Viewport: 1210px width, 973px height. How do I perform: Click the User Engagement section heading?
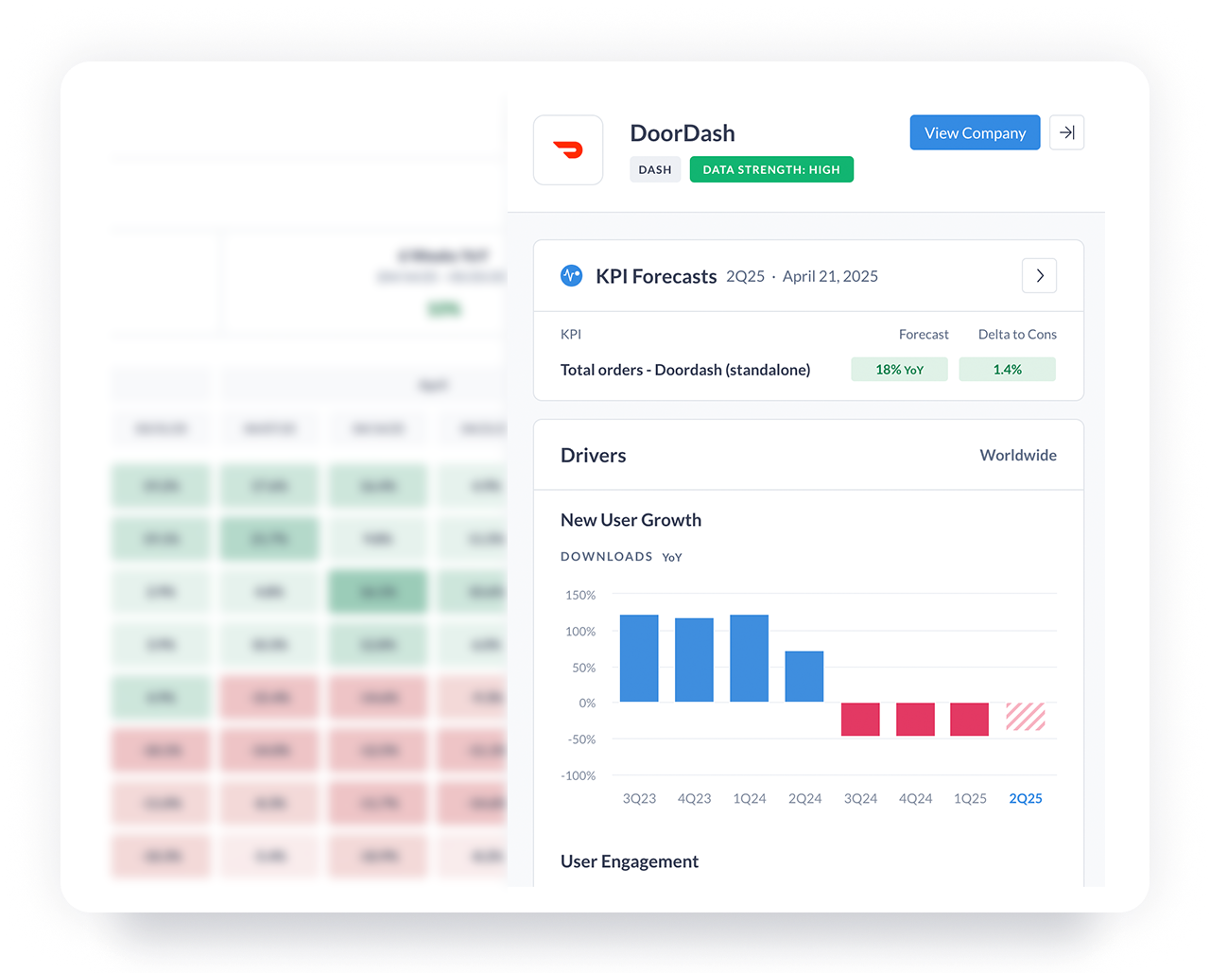(630, 861)
